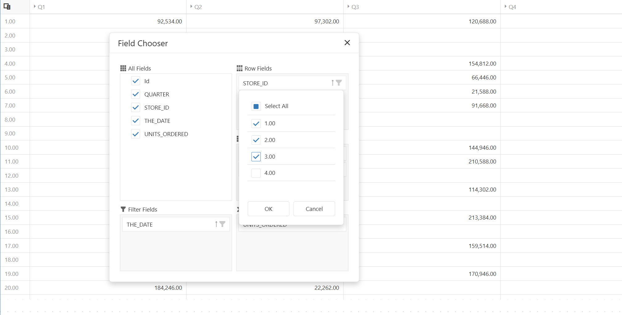Click row header 20.00
622x315 pixels.
click(15, 288)
